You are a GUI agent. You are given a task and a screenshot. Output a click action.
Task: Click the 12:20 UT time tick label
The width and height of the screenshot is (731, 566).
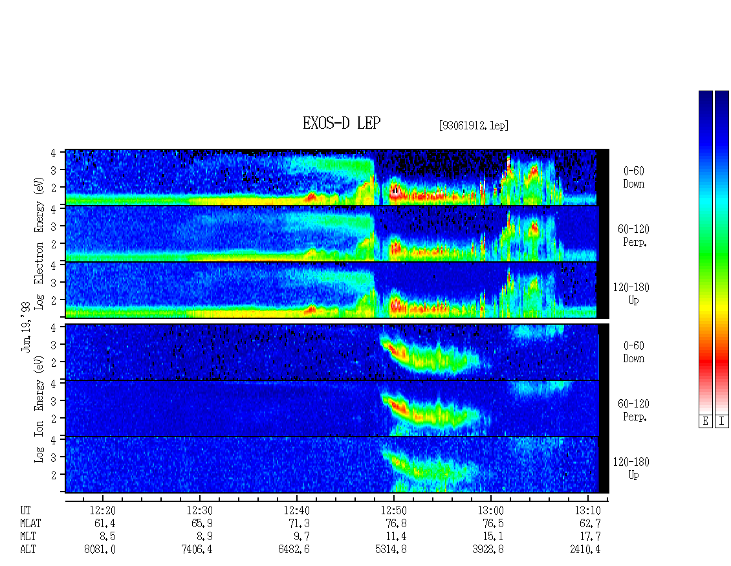click(x=103, y=510)
